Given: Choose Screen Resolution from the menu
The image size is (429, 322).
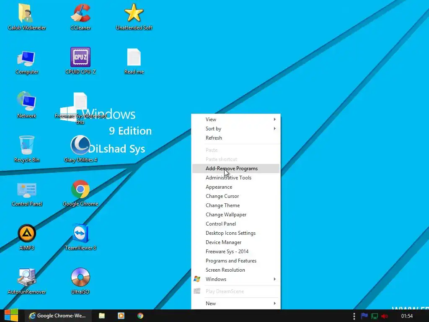Looking at the screenshot, I should pyautogui.click(x=236, y=270).
